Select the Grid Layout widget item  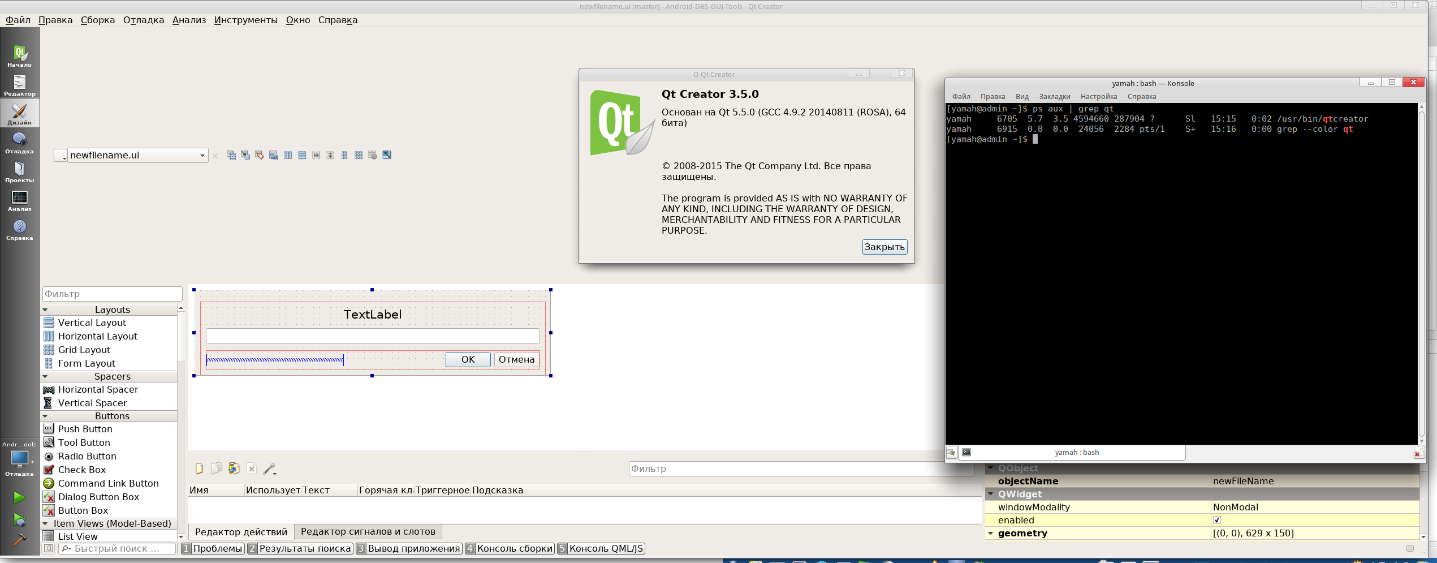(x=110, y=350)
